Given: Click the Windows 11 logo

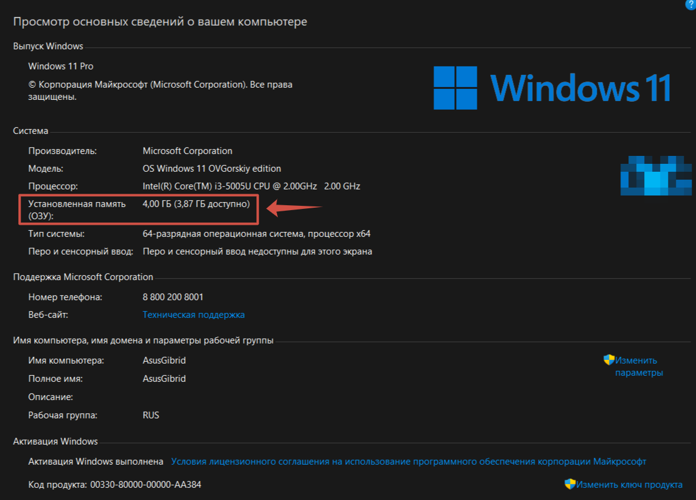Looking at the screenshot, I should (x=552, y=88).
